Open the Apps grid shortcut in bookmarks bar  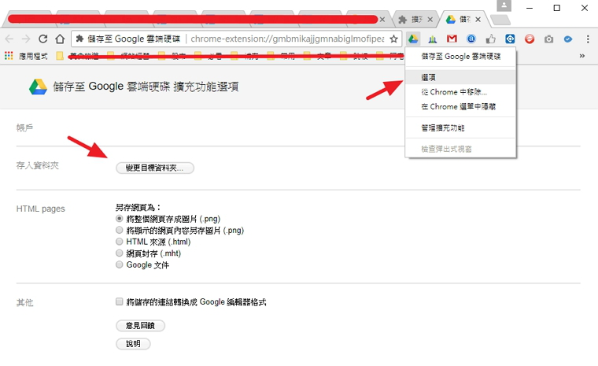click(x=9, y=56)
